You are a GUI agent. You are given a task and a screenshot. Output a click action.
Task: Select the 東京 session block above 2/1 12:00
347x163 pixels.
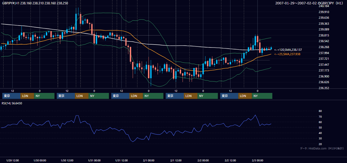tap(175, 96)
